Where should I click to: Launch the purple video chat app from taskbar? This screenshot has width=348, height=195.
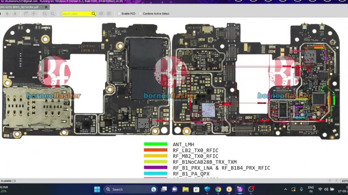[175, 189]
